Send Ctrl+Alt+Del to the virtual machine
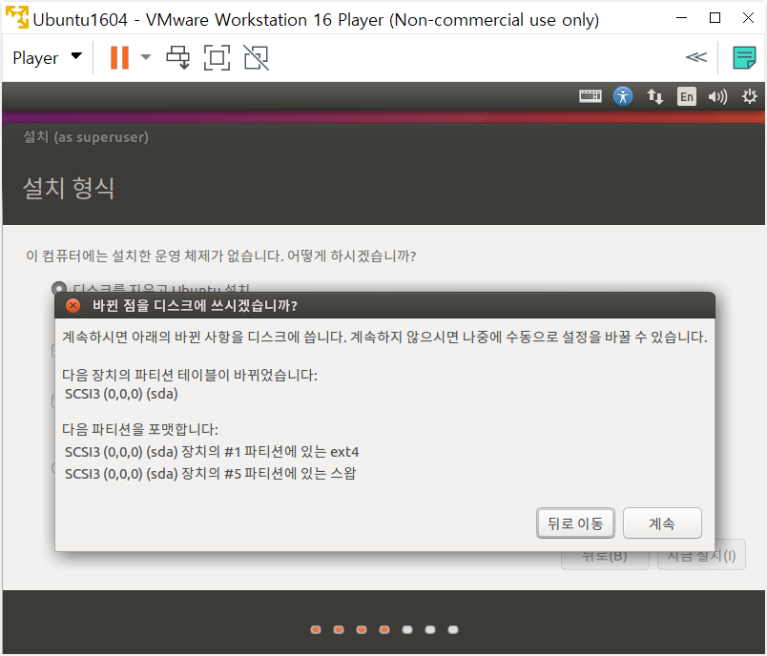 click(178, 57)
